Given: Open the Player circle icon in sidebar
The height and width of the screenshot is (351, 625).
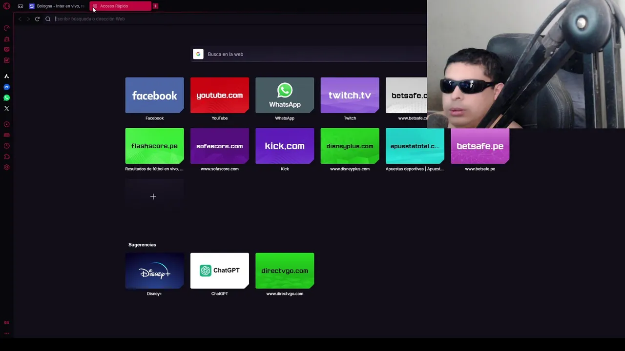Looking at the screenshot, I should pyautogui.click(x=7, y=124).
